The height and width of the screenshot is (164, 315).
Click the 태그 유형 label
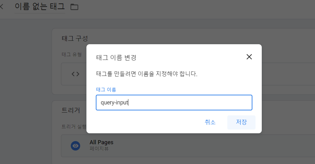click(x=71, y=55)
